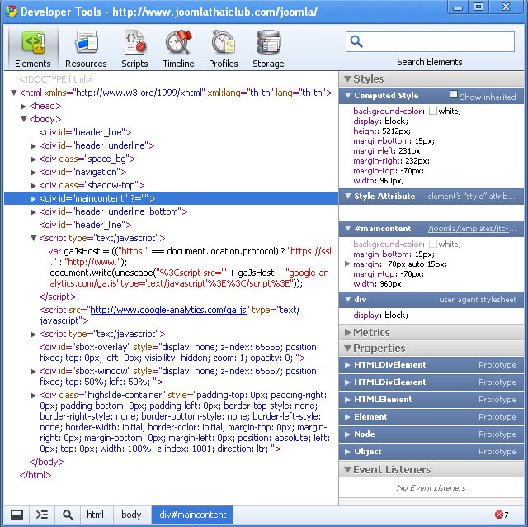The image size is (528, 527).
Task: Open the Profiles panel
Action: click(x=224, y=49)
